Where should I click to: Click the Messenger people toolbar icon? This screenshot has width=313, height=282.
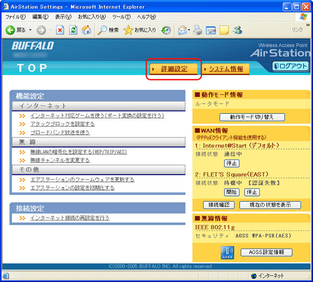[237, 30]
